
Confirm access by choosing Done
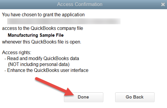point(84,97)
